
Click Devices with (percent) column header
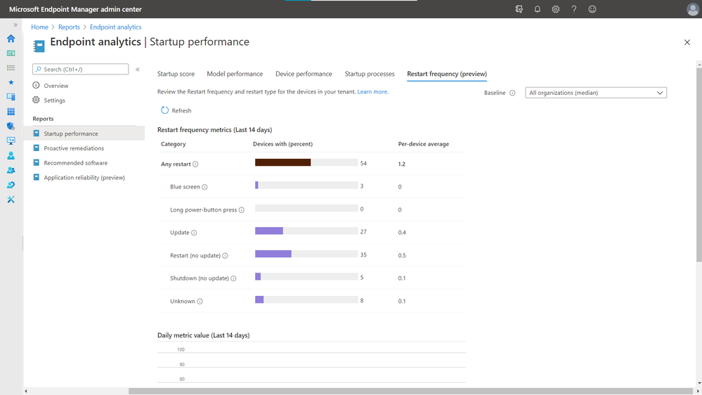(x=283, y=144)
